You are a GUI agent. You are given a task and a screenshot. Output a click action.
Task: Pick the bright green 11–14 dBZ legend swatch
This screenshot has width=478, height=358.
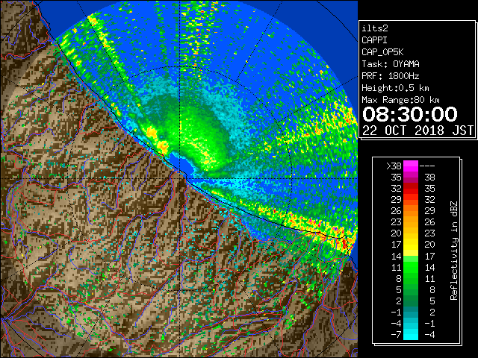pyautogui.click(x=411, y=267)
